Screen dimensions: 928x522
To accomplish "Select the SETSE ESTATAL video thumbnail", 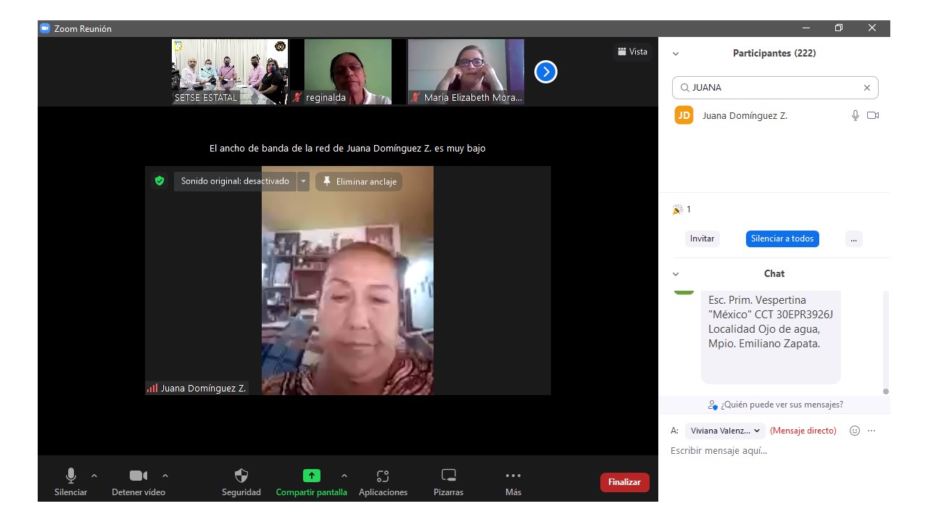I will coord(230,72).
